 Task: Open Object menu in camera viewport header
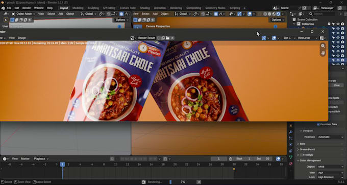(164, 14)
